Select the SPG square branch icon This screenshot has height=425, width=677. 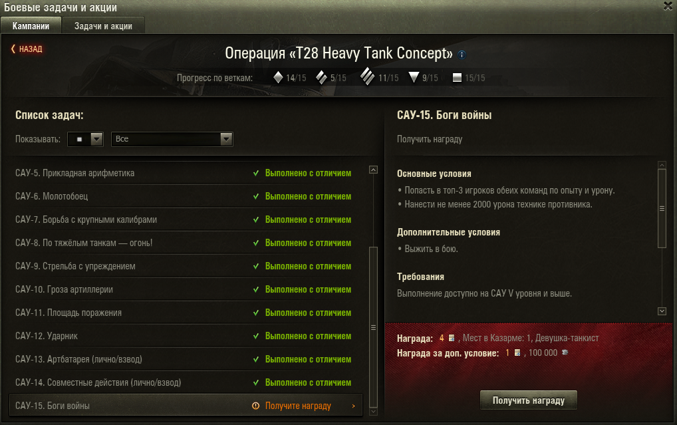pyautogui.click(x=457, y=78)
